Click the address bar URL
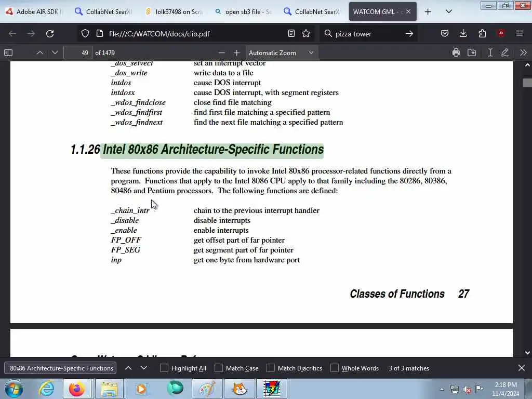 [159, 34]
